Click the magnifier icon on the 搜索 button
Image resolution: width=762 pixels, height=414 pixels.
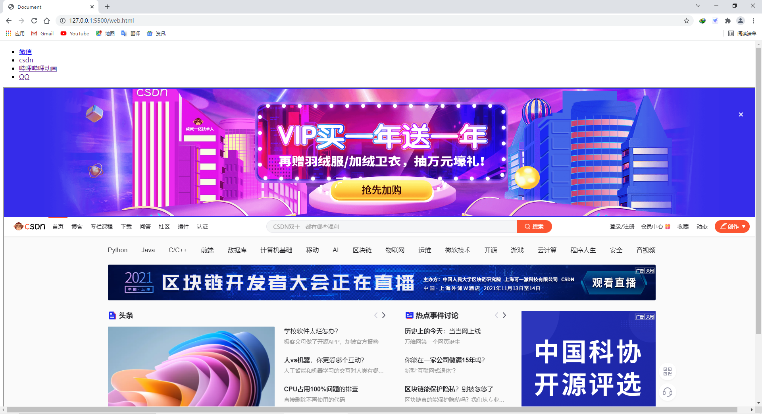pos(527,226)
